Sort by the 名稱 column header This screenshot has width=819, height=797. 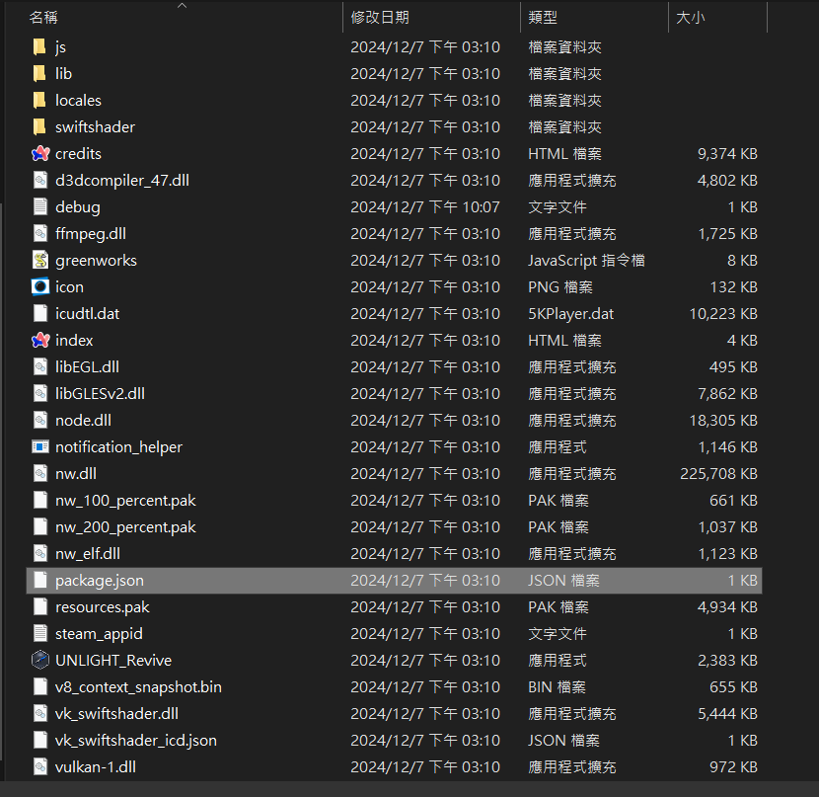tap(43, 18)
